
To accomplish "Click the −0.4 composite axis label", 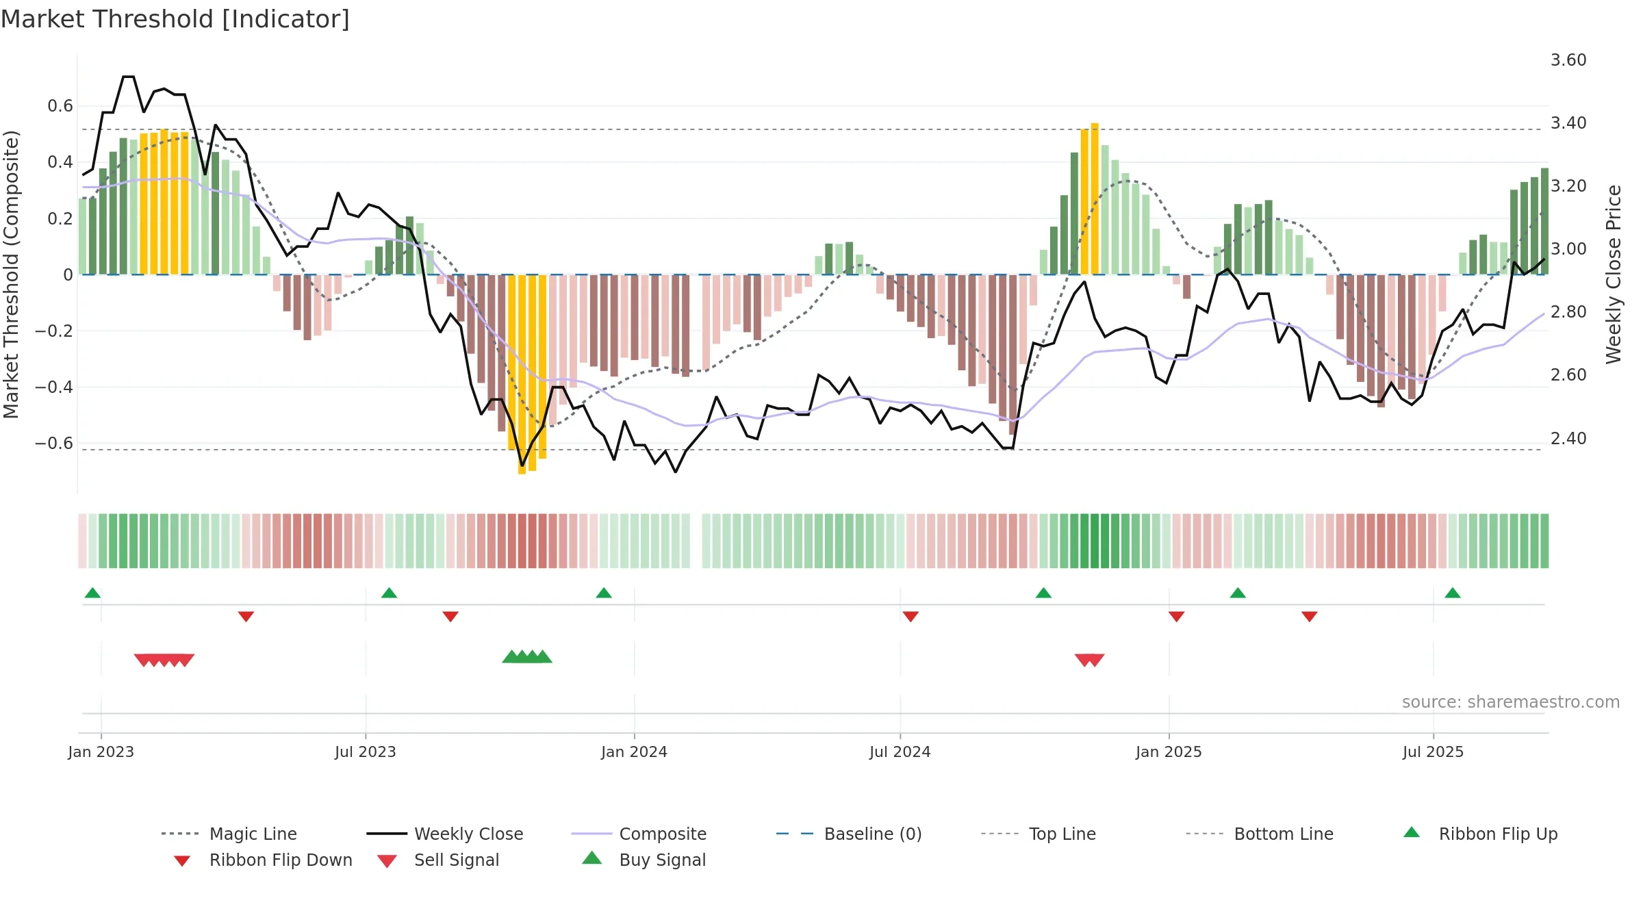I will coord(54,387).
